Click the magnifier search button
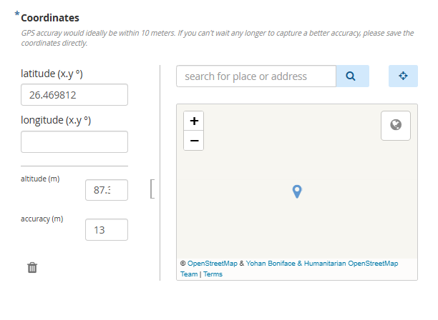The image size is (438, 320). click(352, 76)
